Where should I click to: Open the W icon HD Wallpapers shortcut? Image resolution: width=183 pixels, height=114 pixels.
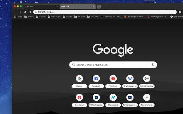(x=130, y=78)
